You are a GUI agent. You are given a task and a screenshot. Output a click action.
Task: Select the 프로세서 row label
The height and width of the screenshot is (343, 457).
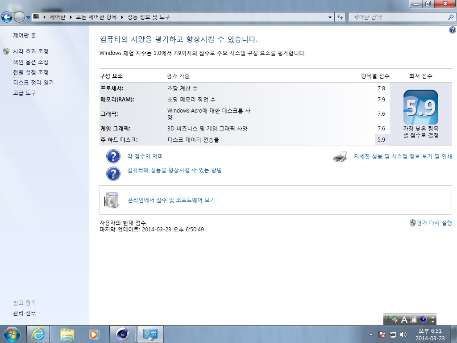112,88
